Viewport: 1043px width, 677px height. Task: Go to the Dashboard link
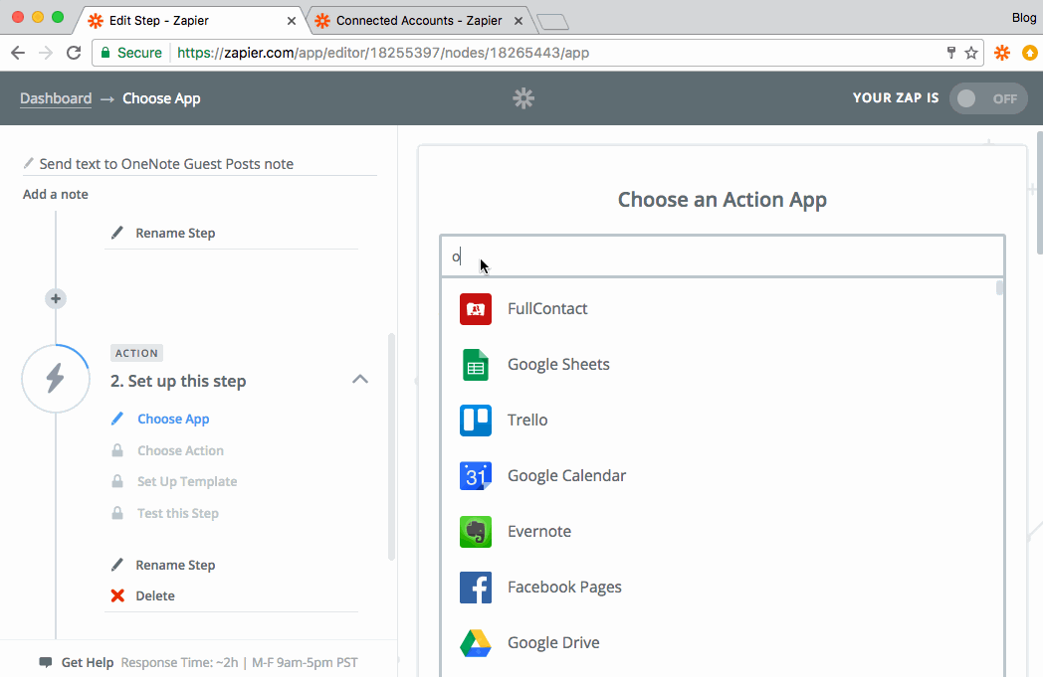56,98
